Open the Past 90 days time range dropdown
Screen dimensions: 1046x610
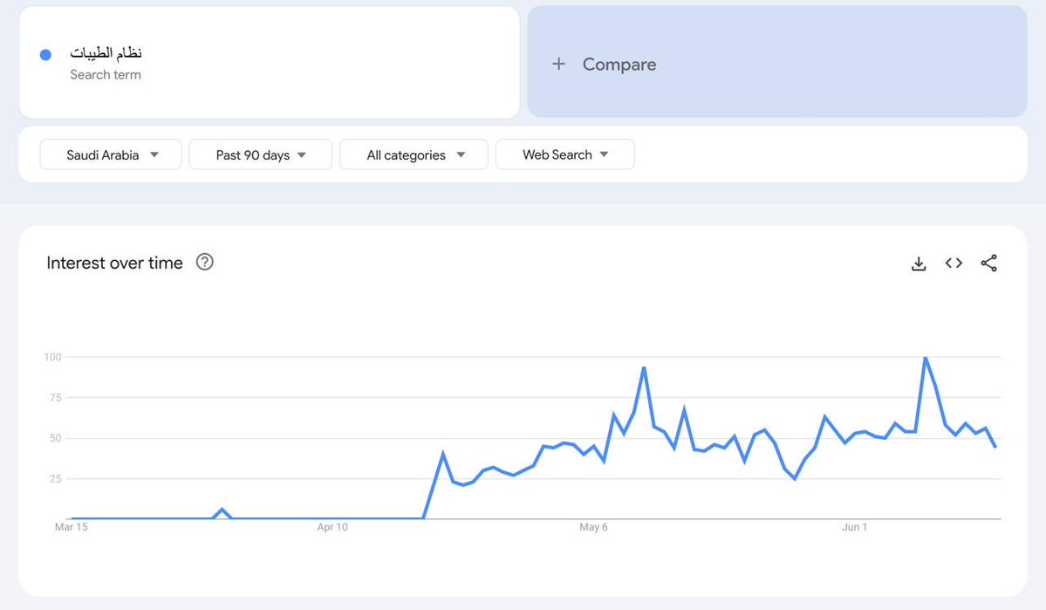(261, 154)
